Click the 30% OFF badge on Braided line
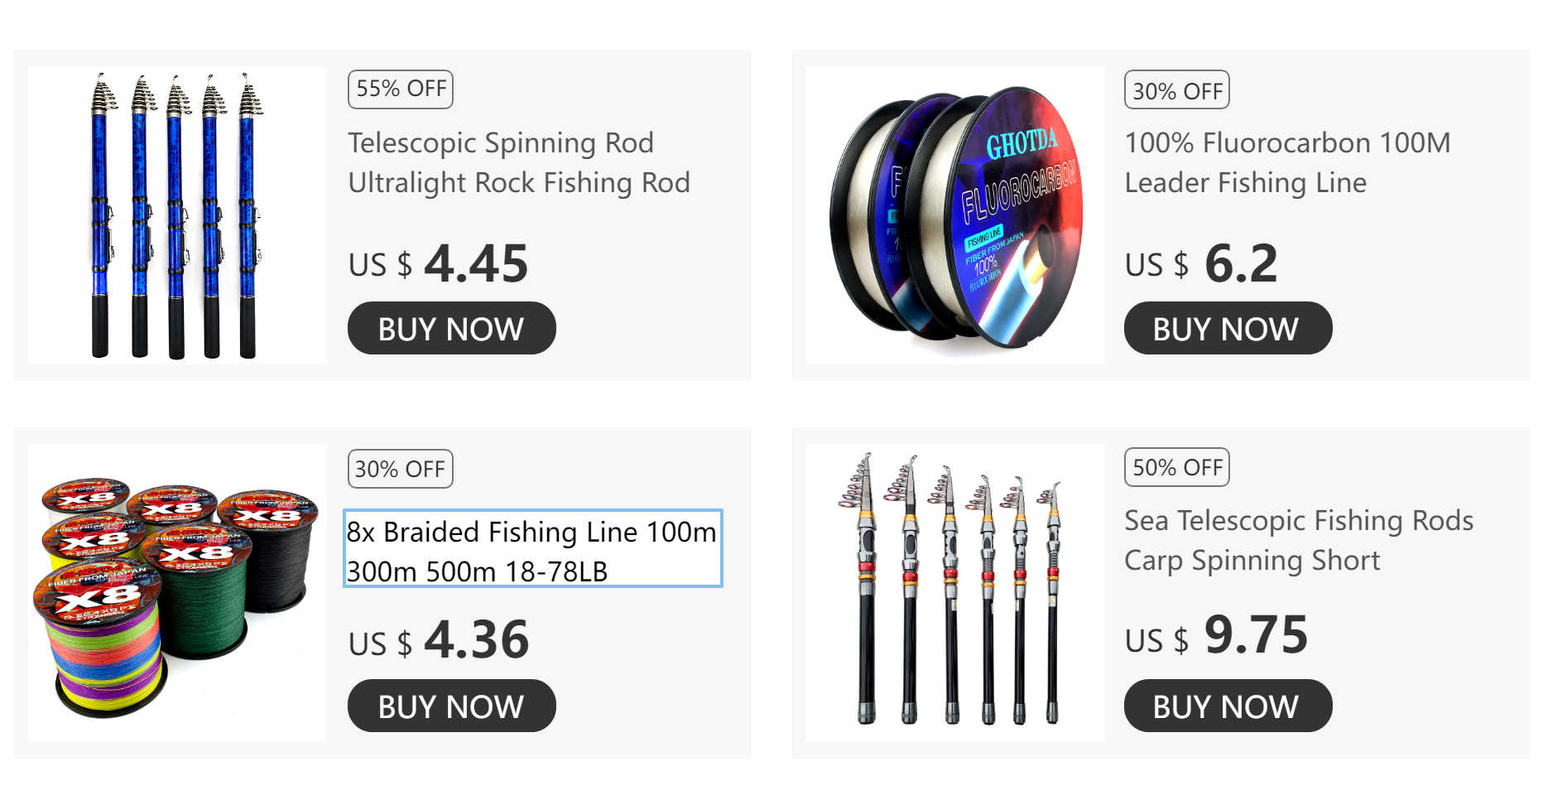The width and height of the screenshot is (1543, 805). pyautogui.click(x=401, y=468)
